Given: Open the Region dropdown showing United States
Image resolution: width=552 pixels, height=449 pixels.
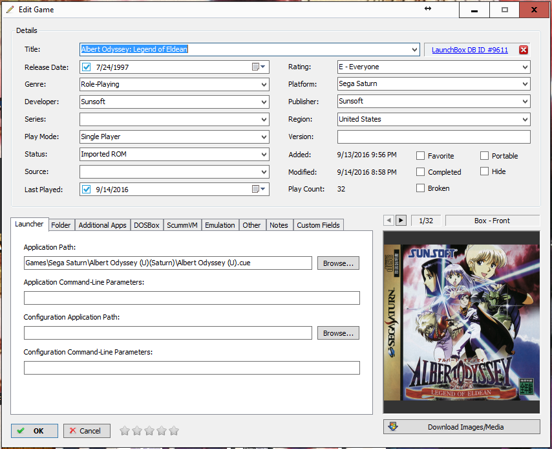Looking at the screenshot, I should 525,120.
